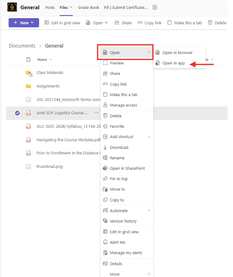
Task: Click Edit in grid view toolbar button
Action: pyautogui.click(x=62, y=23)
